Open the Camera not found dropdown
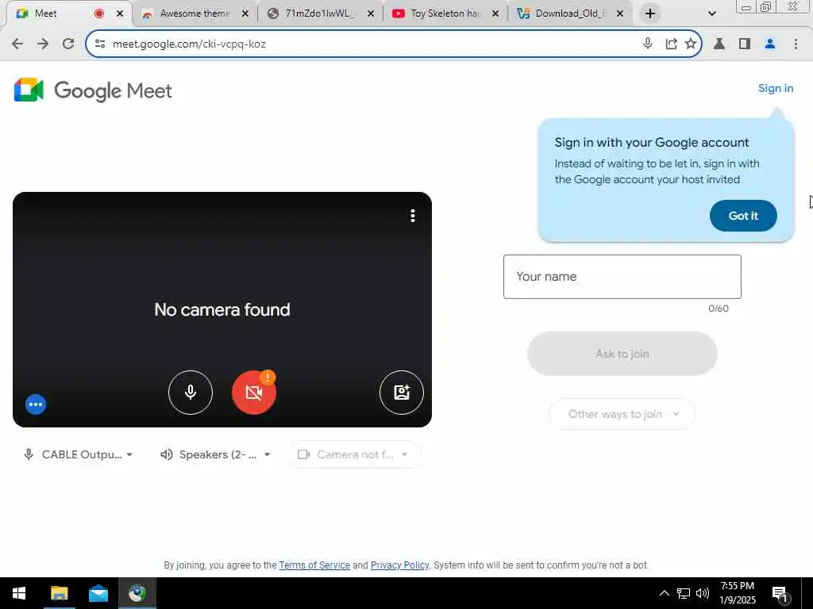The image size is (813, 609). 354,454
